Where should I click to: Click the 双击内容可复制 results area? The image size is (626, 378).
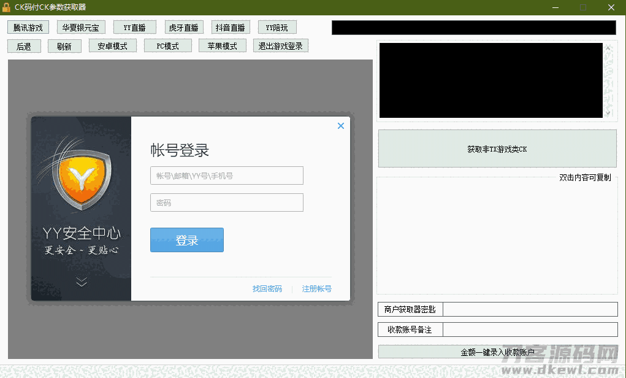coord(497,236)
